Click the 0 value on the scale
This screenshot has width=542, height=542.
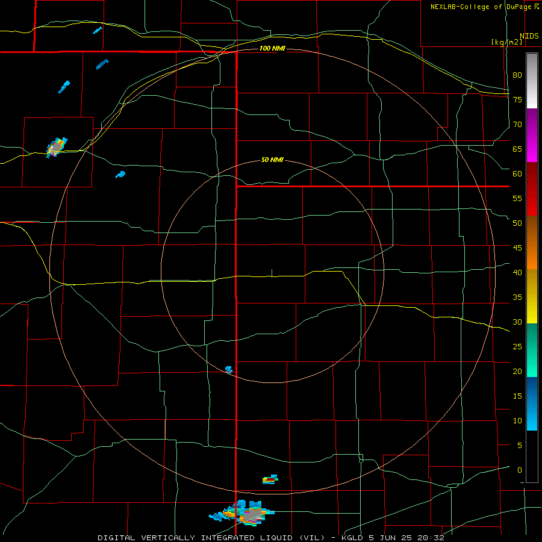click(520, 470)
